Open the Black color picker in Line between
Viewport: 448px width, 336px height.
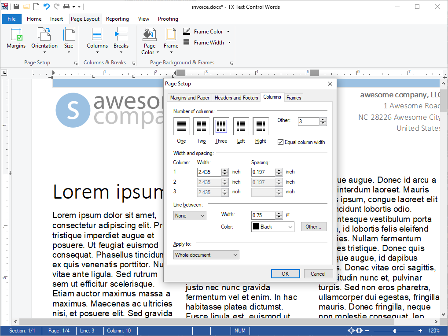(272, 226)
